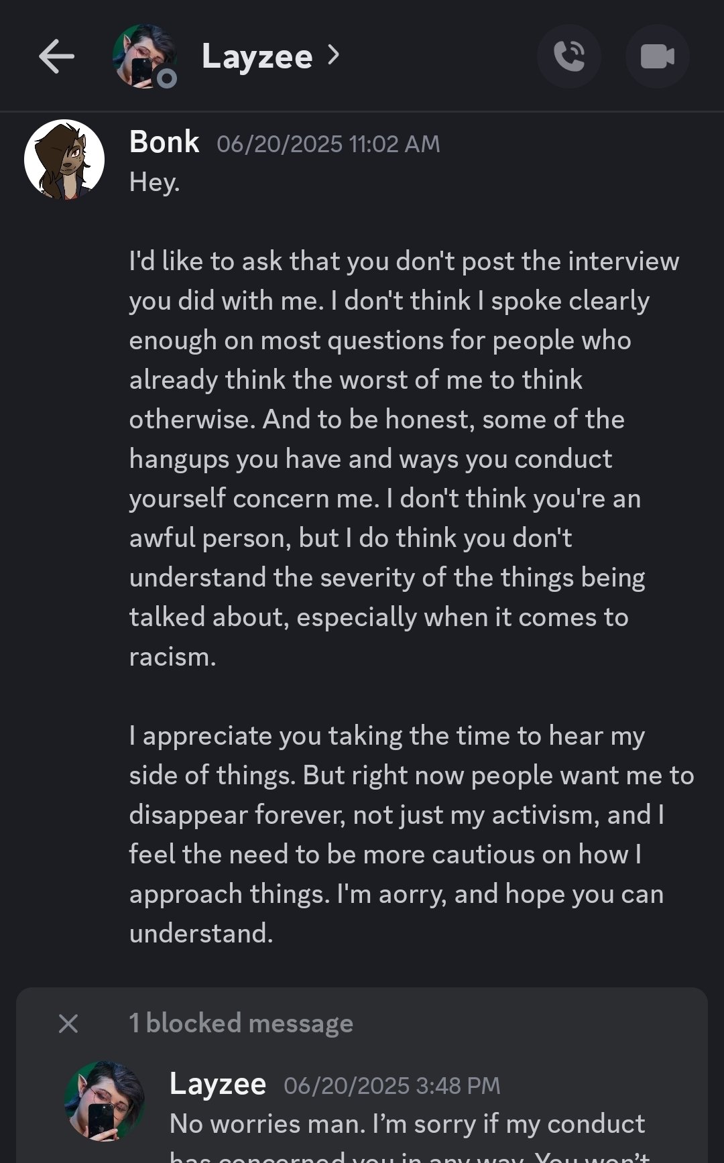Select the "I appreciate you taking the time" paragraph

tap(412, 835)
